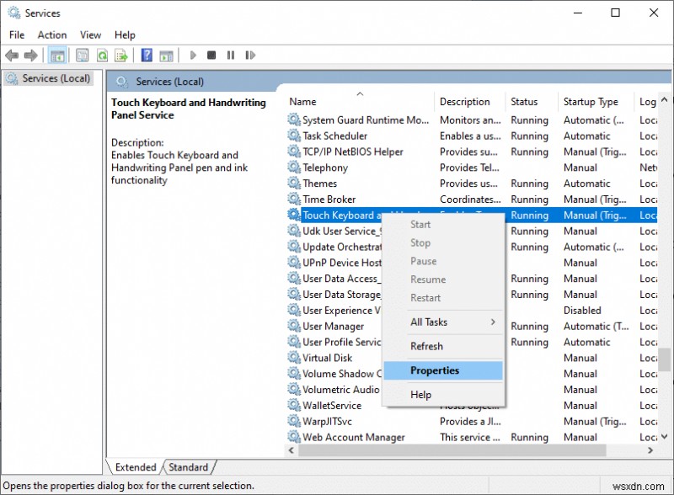Click the Show/Hide Console Tree icon
Viewport: 674px width, 495px height.
pyautogui.click(x=57, y=56)
